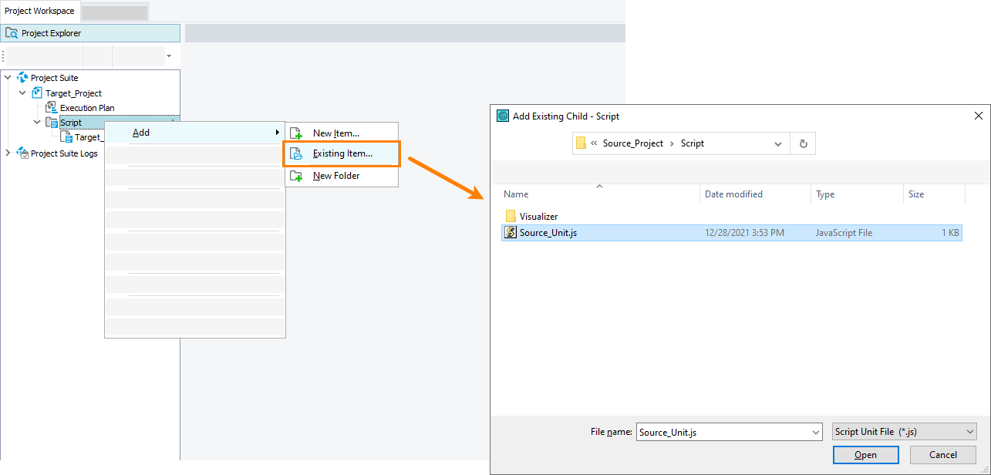Click the Script folder icon in Project Explorer
This screenshot has height=475, width=991.
pos(51,122)
